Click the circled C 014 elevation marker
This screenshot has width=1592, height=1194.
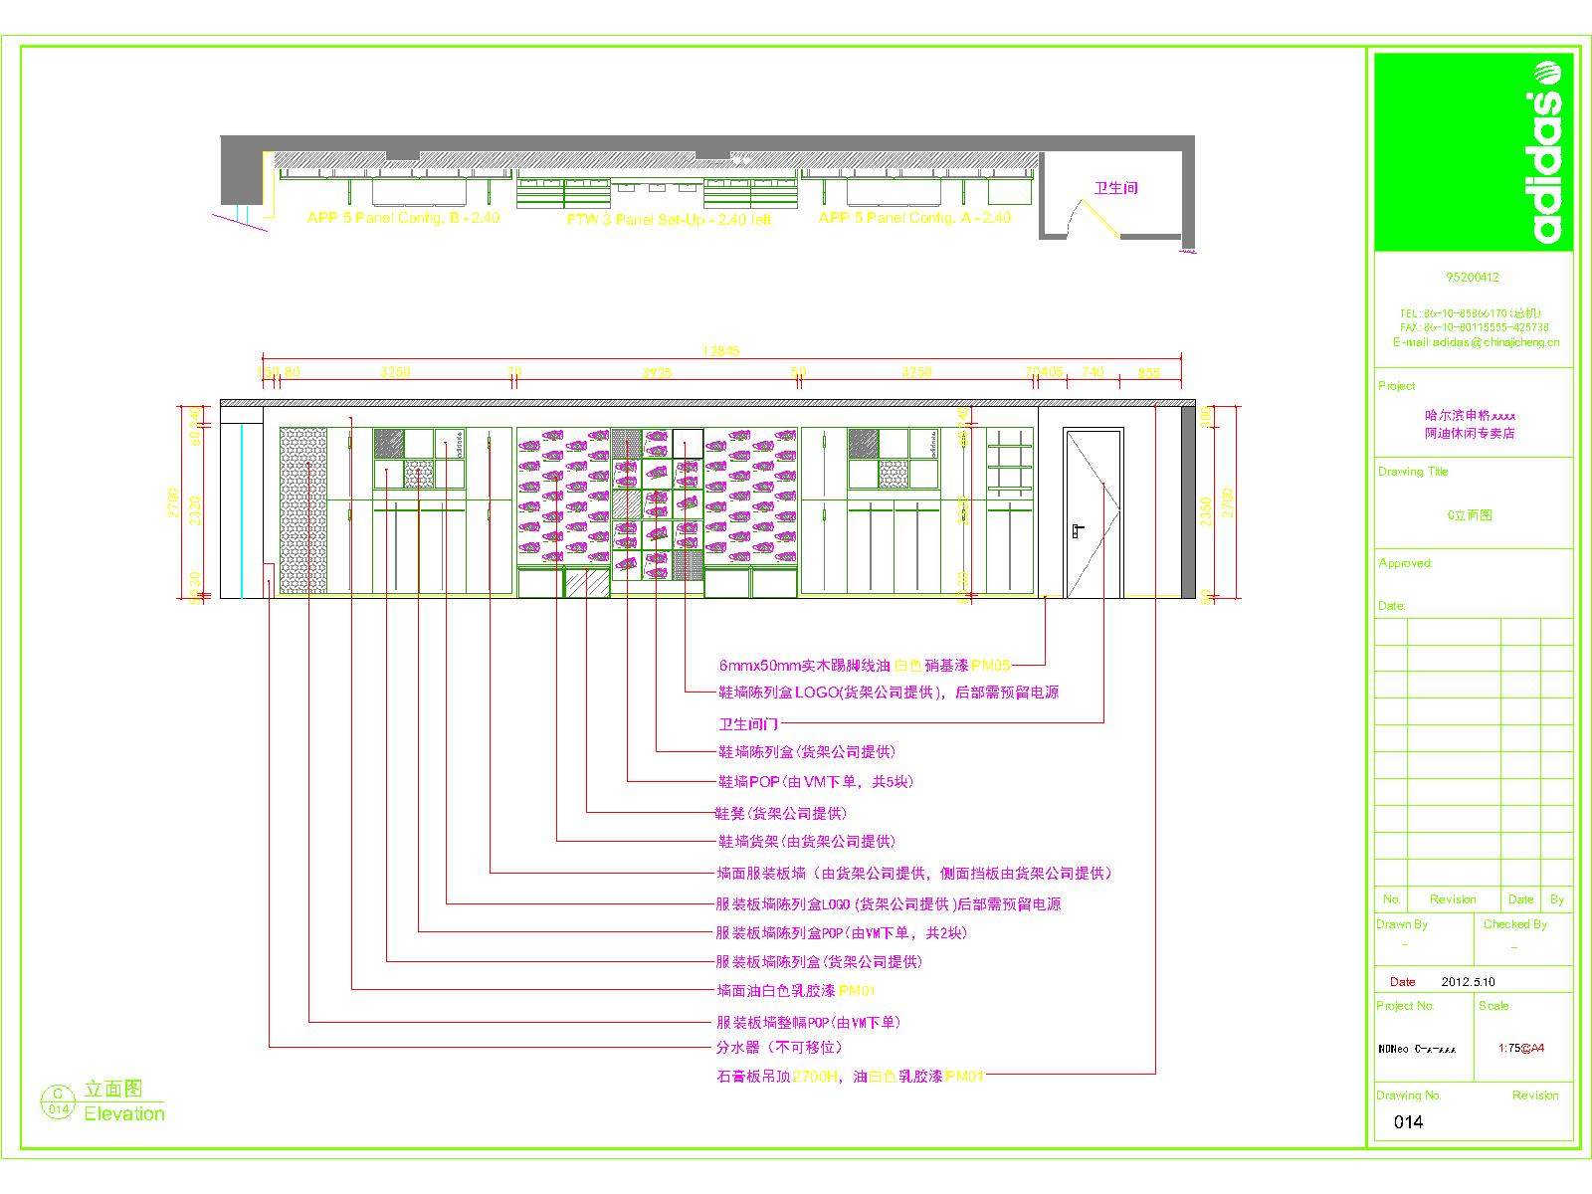pos(59,1102)
